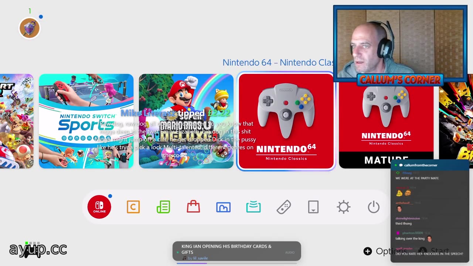Click 'WE WERE AT THE PARTY MATE' message
The image size is (473, 266).
coord(417,178)
